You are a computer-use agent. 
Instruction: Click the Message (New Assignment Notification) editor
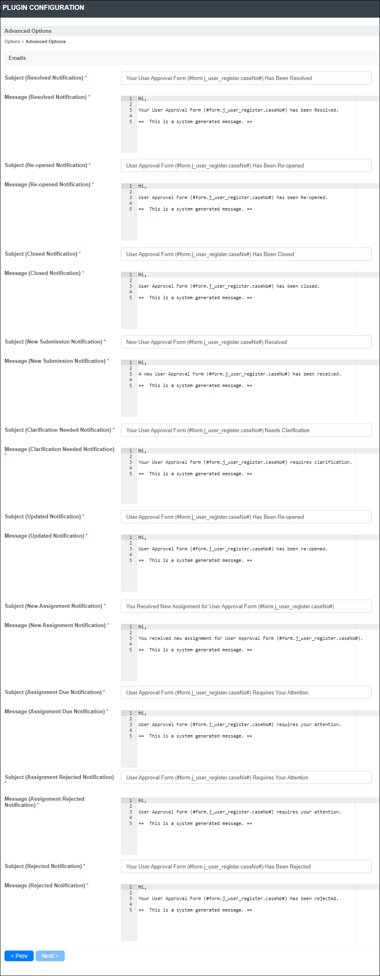coord(250,653)
